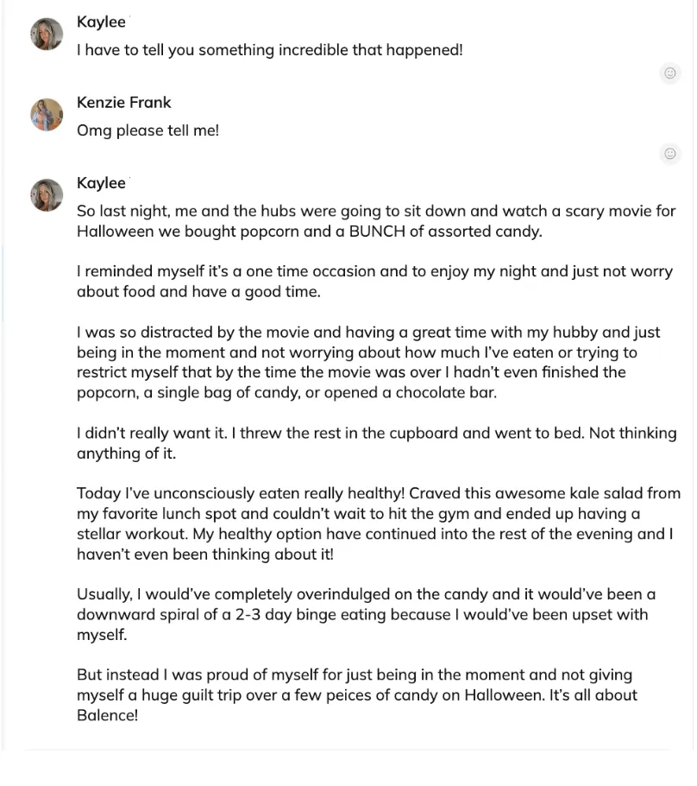Click the final word 'Balence!'
Screen dimensions: 697x786
pos(107,715)
